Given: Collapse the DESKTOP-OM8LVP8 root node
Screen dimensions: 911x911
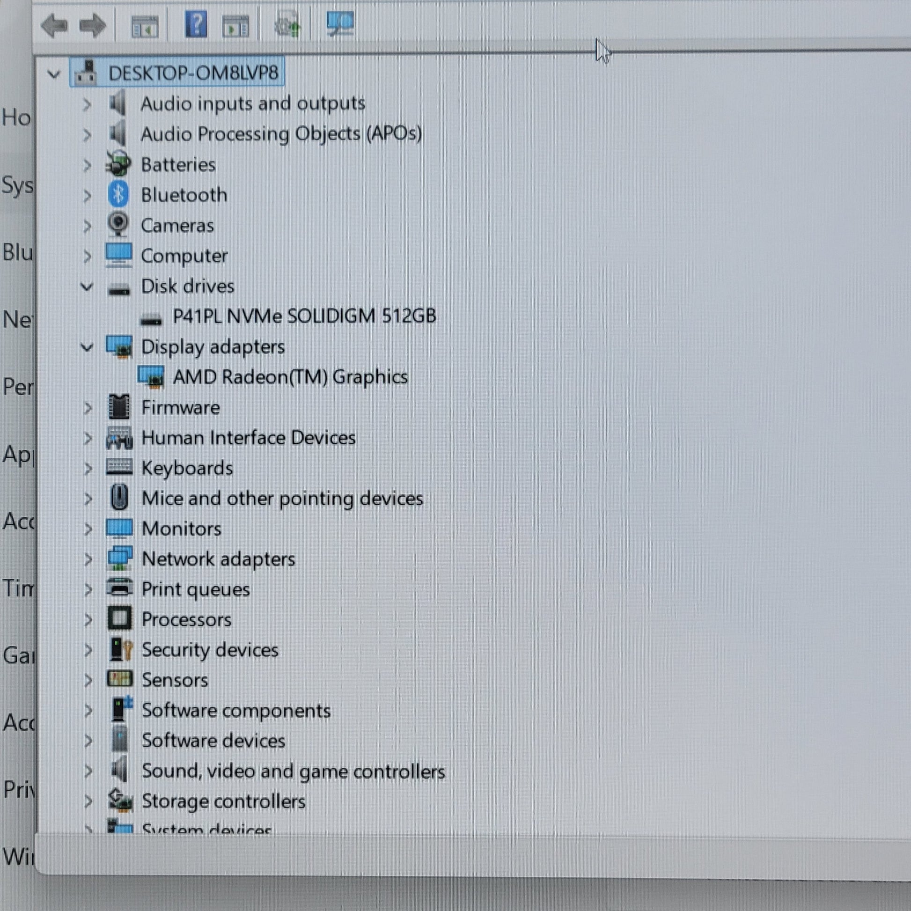Looking at the screenshot, I should tap(54, 74).
